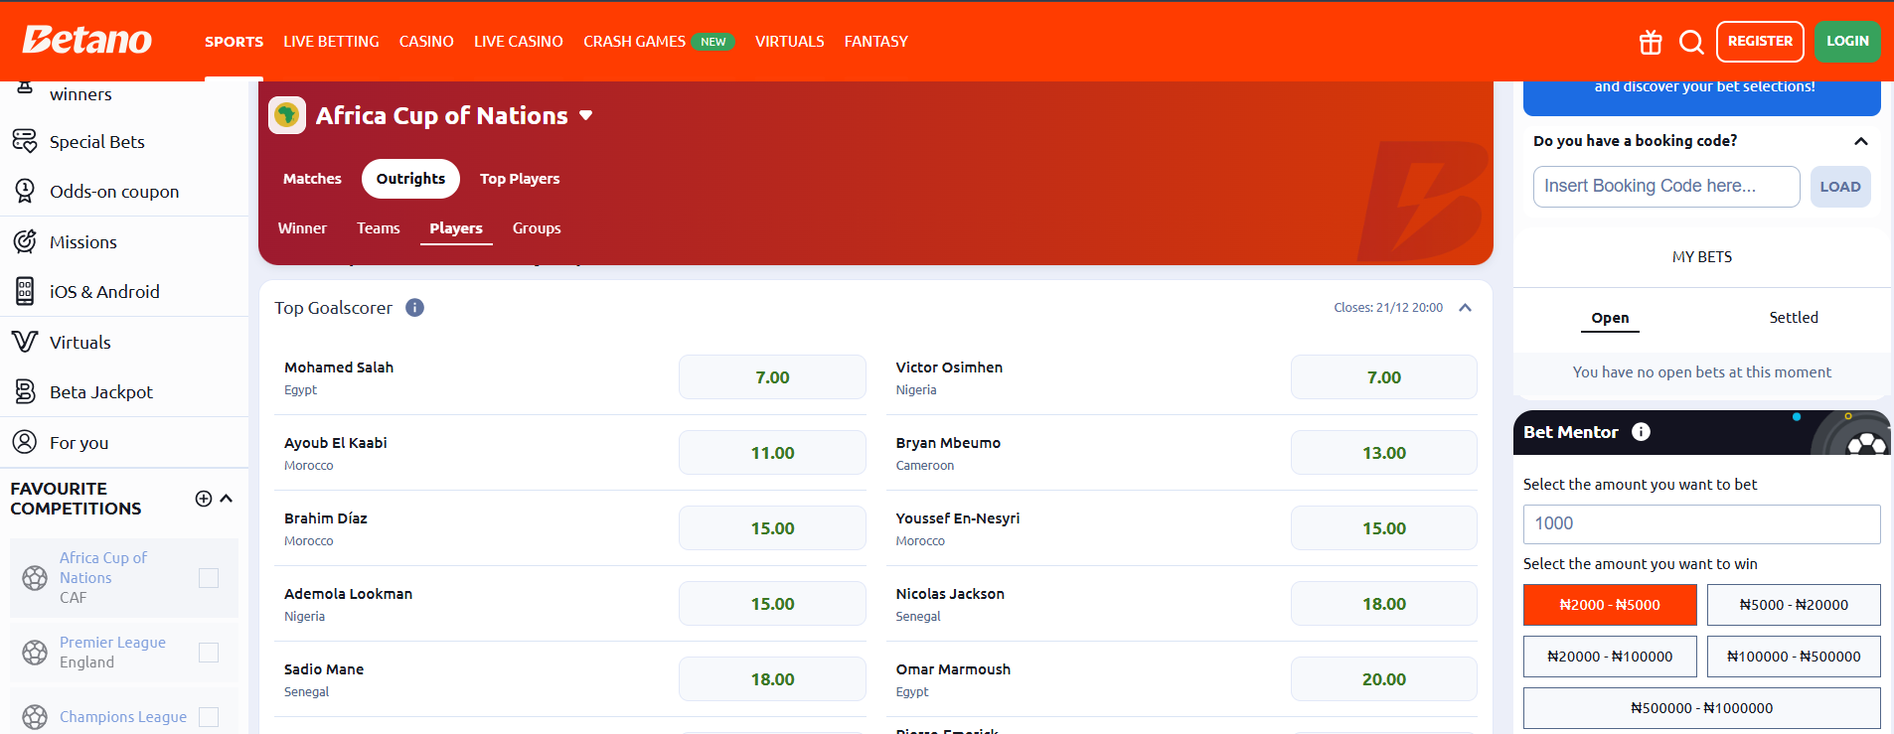Tick the Champions League checkbox
This screenshot has height=734, width=1894.
(x=209, y=717)
